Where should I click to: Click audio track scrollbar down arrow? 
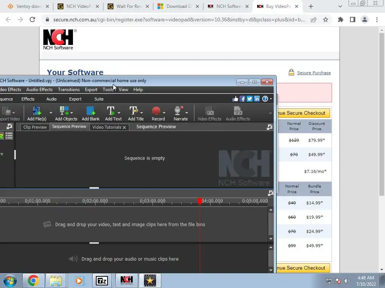[271, 270]
